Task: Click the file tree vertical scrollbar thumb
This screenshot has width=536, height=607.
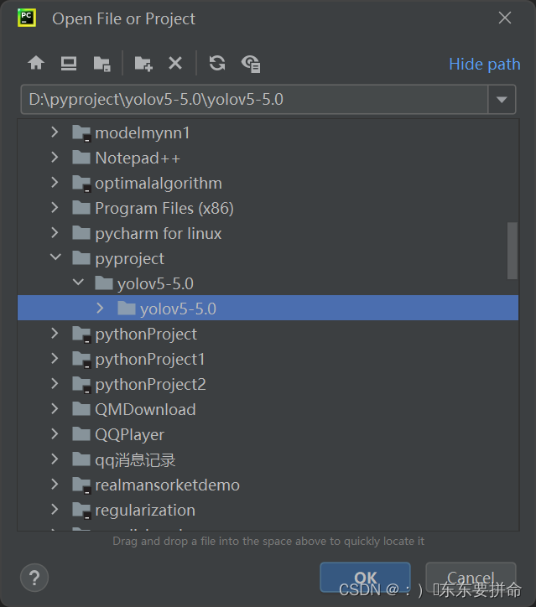Action: click(x=513, y=251)
